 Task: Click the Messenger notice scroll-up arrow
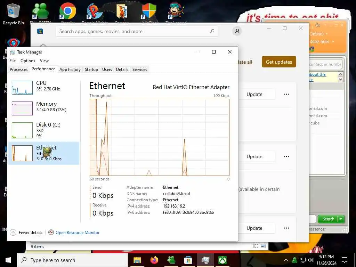coord(340,74)
